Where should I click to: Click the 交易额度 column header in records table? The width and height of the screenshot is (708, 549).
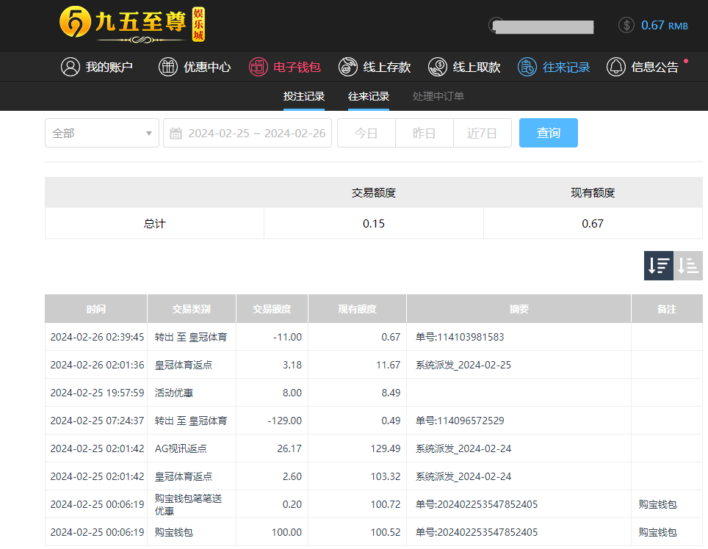click(x=272, y=309)
